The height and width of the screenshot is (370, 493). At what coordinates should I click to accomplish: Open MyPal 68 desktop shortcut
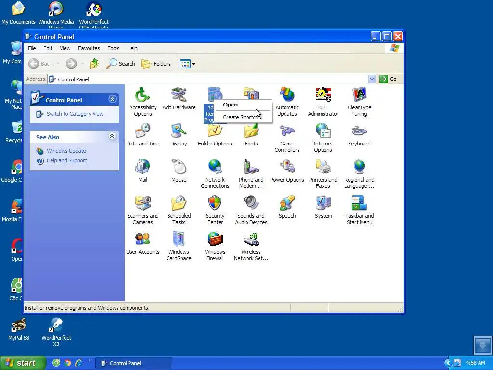(18, 330)
